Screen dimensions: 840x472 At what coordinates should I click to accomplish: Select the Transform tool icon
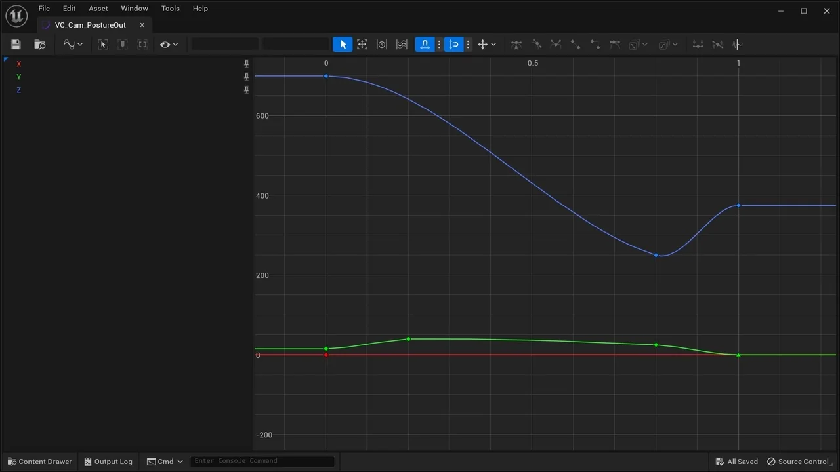tap(362, 45)
